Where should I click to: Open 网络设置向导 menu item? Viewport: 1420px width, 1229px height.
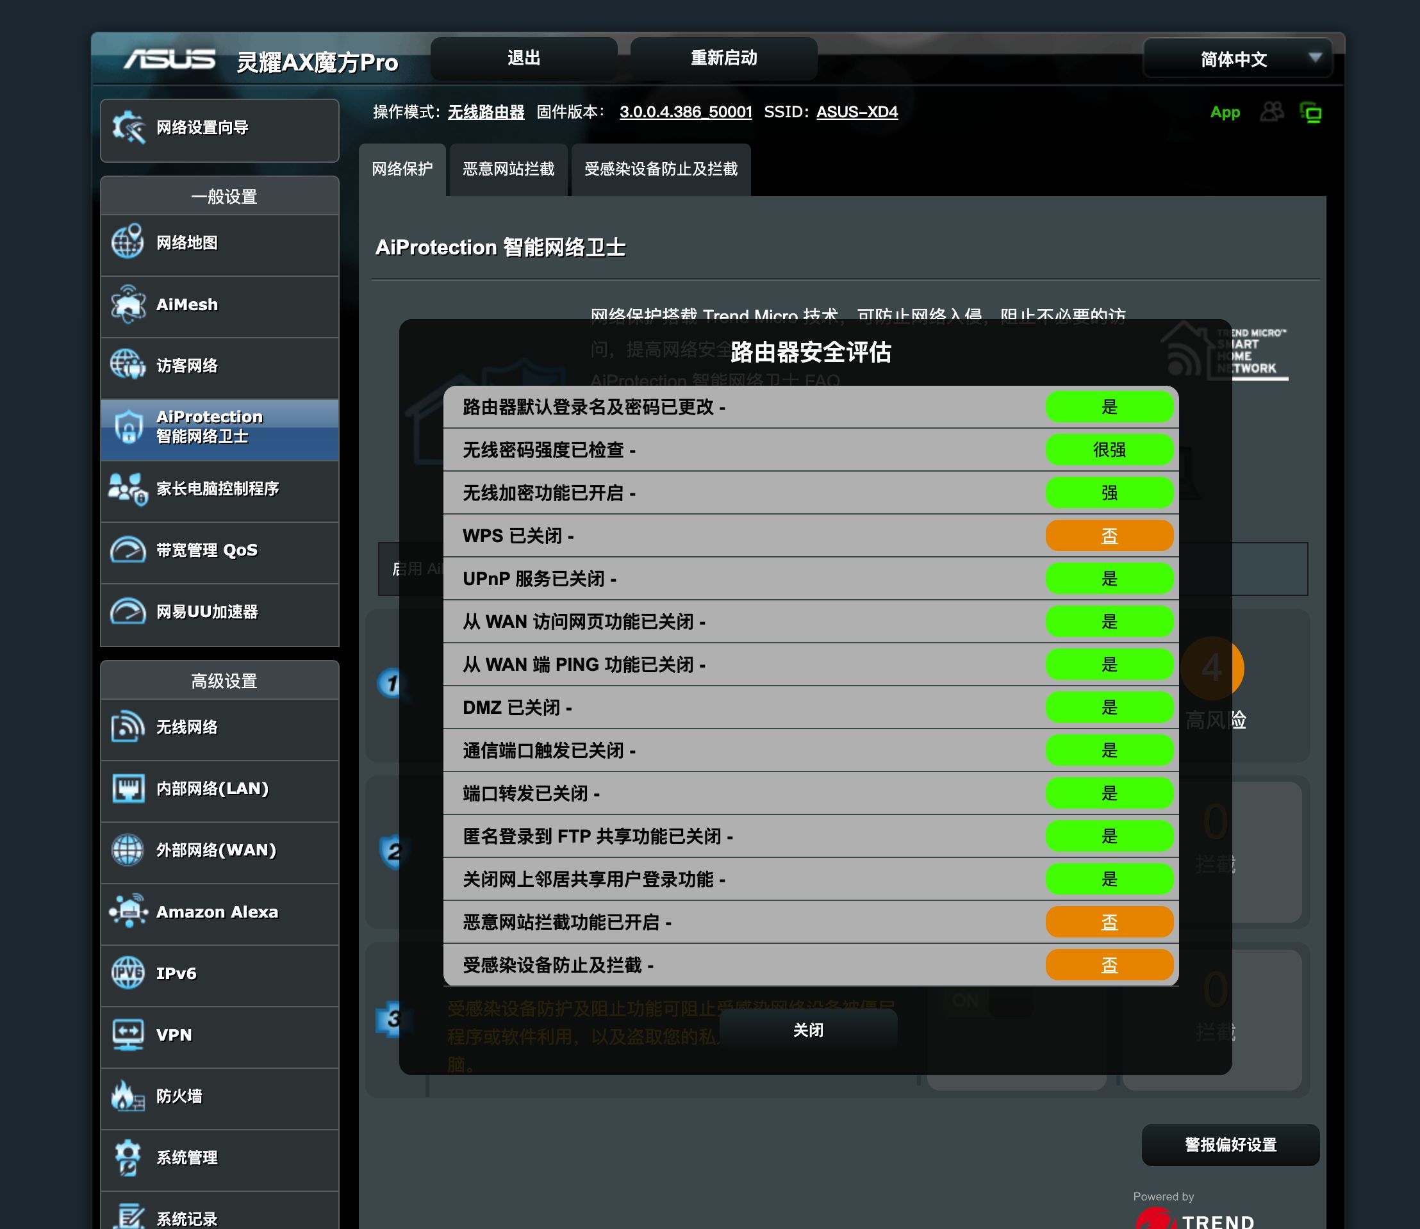coord(219,130)
